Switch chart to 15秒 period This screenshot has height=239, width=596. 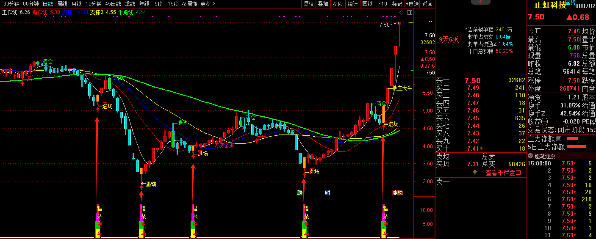pyautogui.click(x=173, y=4)
